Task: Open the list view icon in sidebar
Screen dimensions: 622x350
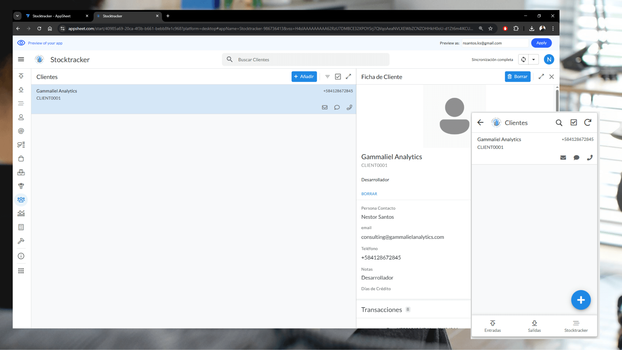Action: click(x=21, y=103)
